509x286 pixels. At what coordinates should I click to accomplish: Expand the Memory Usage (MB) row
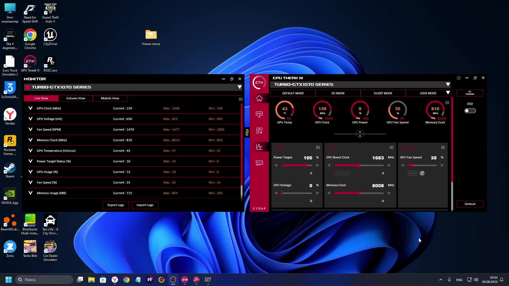pos(30,193)
